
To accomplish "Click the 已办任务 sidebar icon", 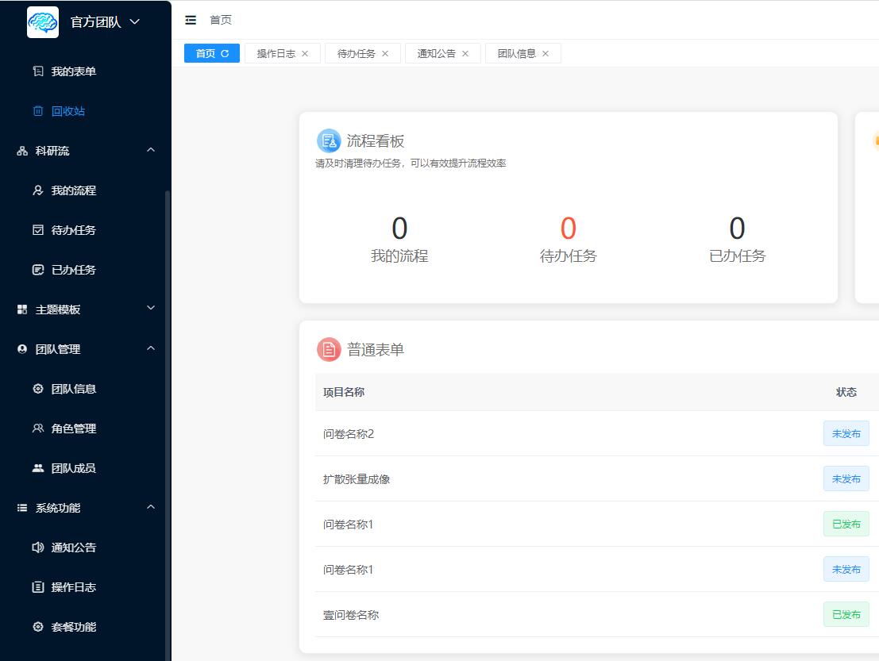I will (38, 270).
